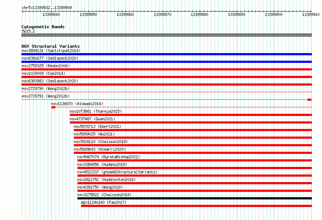Screen dimensions: 322x220
Task: Click ruler position 13399880
Action: coord(199,14)
